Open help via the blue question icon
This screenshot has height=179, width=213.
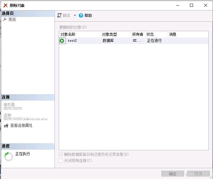coord(81,15)
